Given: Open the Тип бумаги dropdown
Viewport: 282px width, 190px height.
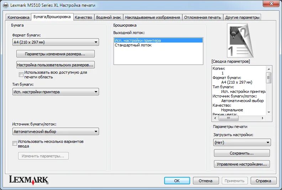Looking at the screenshot, I should tap(56, 92).
